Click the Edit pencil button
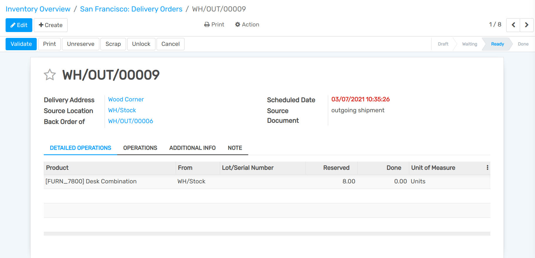The height and width of the screenshot is (258, 535). click(x=19, y=25)
